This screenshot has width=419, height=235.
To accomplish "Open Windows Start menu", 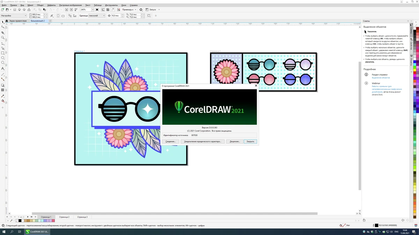I will pos(4,232).
